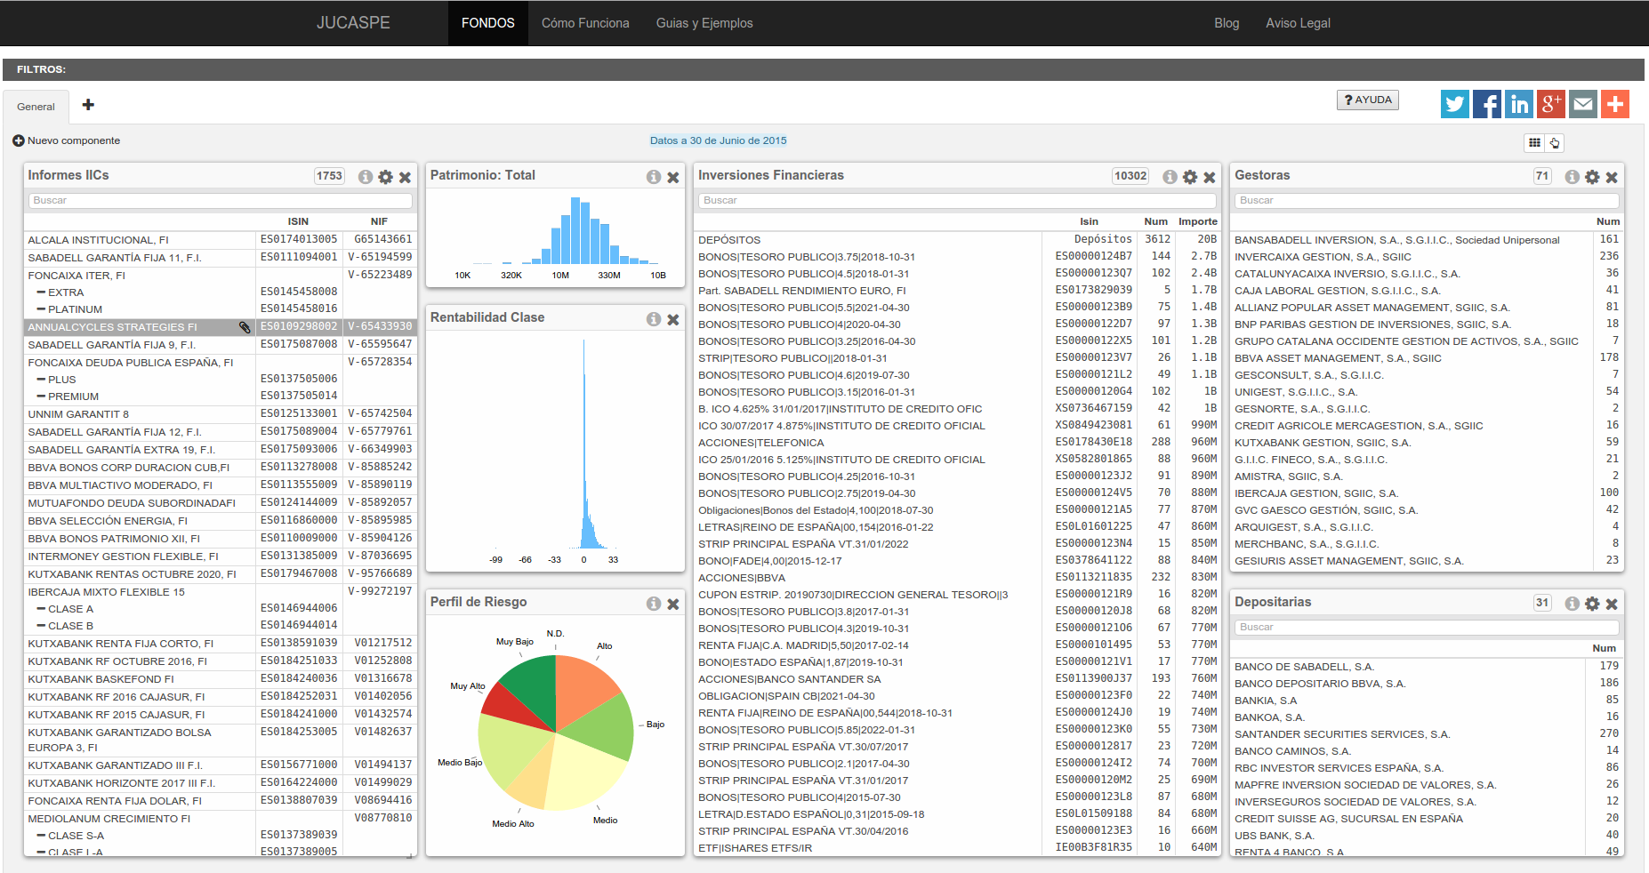
Task: Open Aviso Legal page
Action: coord(1298,23)
